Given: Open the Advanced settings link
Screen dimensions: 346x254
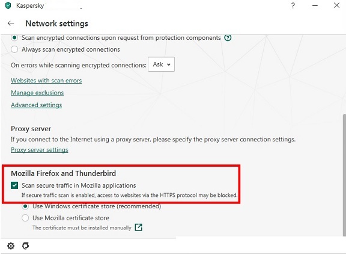Looking at the screenshot, I should click(37, 105).
